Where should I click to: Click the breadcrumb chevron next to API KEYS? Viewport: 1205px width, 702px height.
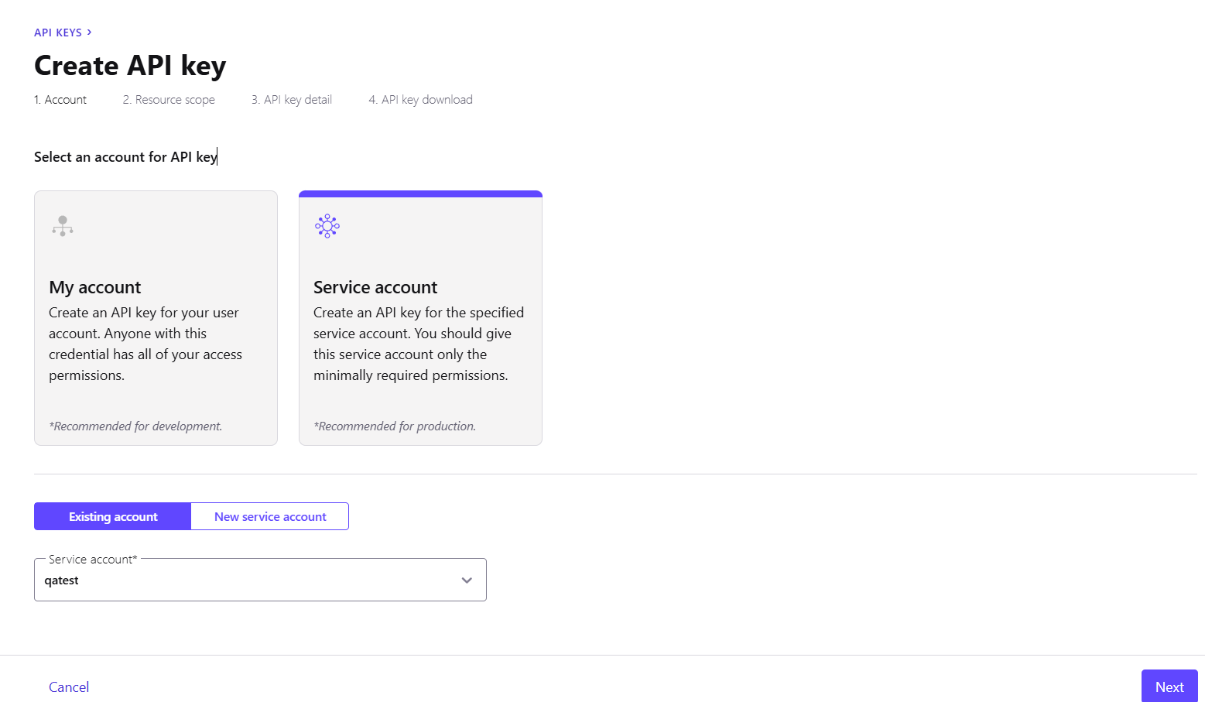[90, 33]
